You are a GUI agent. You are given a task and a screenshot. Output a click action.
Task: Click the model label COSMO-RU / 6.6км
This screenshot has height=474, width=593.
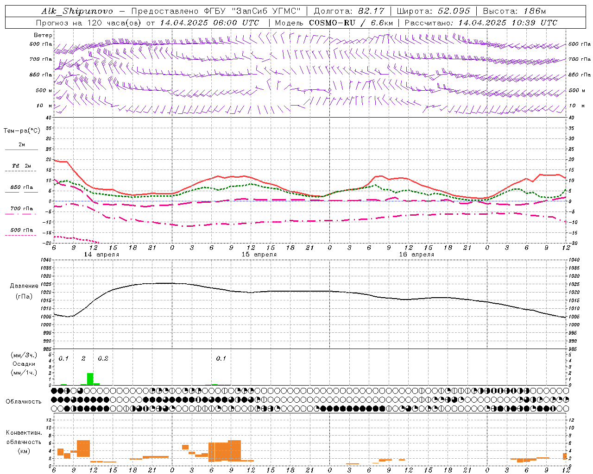[x=351, y=23]
